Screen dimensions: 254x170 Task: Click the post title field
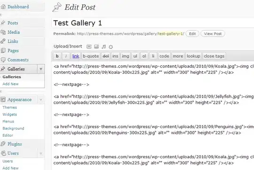click(x=153, y=23)
